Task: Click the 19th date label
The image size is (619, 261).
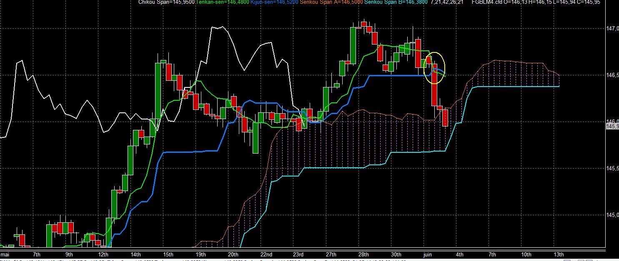Action: tap(201, 254)
